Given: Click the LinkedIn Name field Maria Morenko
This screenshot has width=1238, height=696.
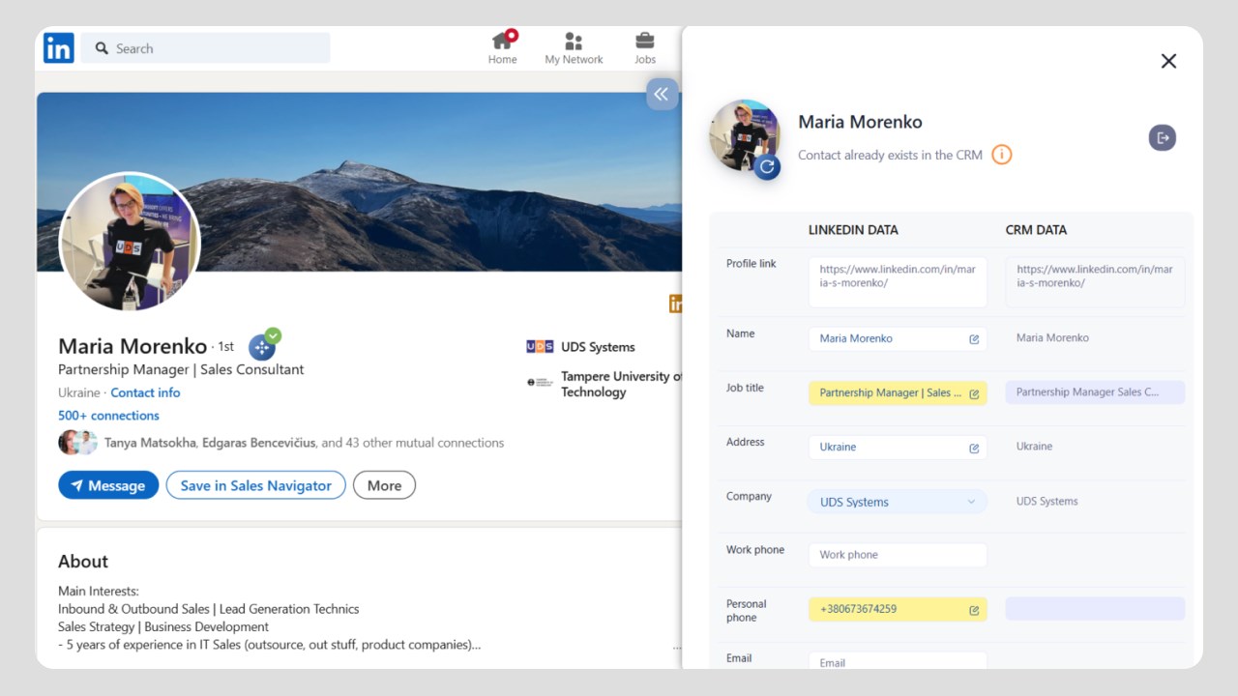Looking at the screenshot, I should tap(898, 338).
